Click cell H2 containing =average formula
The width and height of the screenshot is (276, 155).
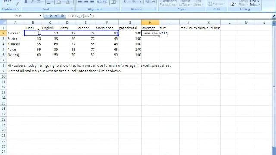click(x=150, y=33)
